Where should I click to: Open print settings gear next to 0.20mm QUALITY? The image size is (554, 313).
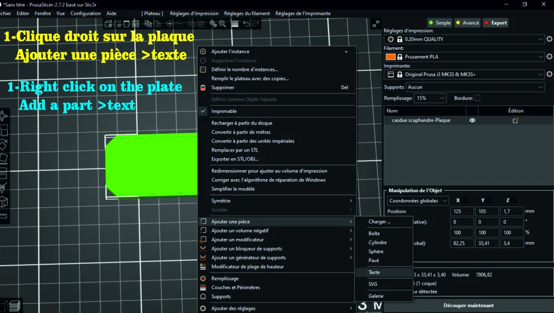coord(550,39)
